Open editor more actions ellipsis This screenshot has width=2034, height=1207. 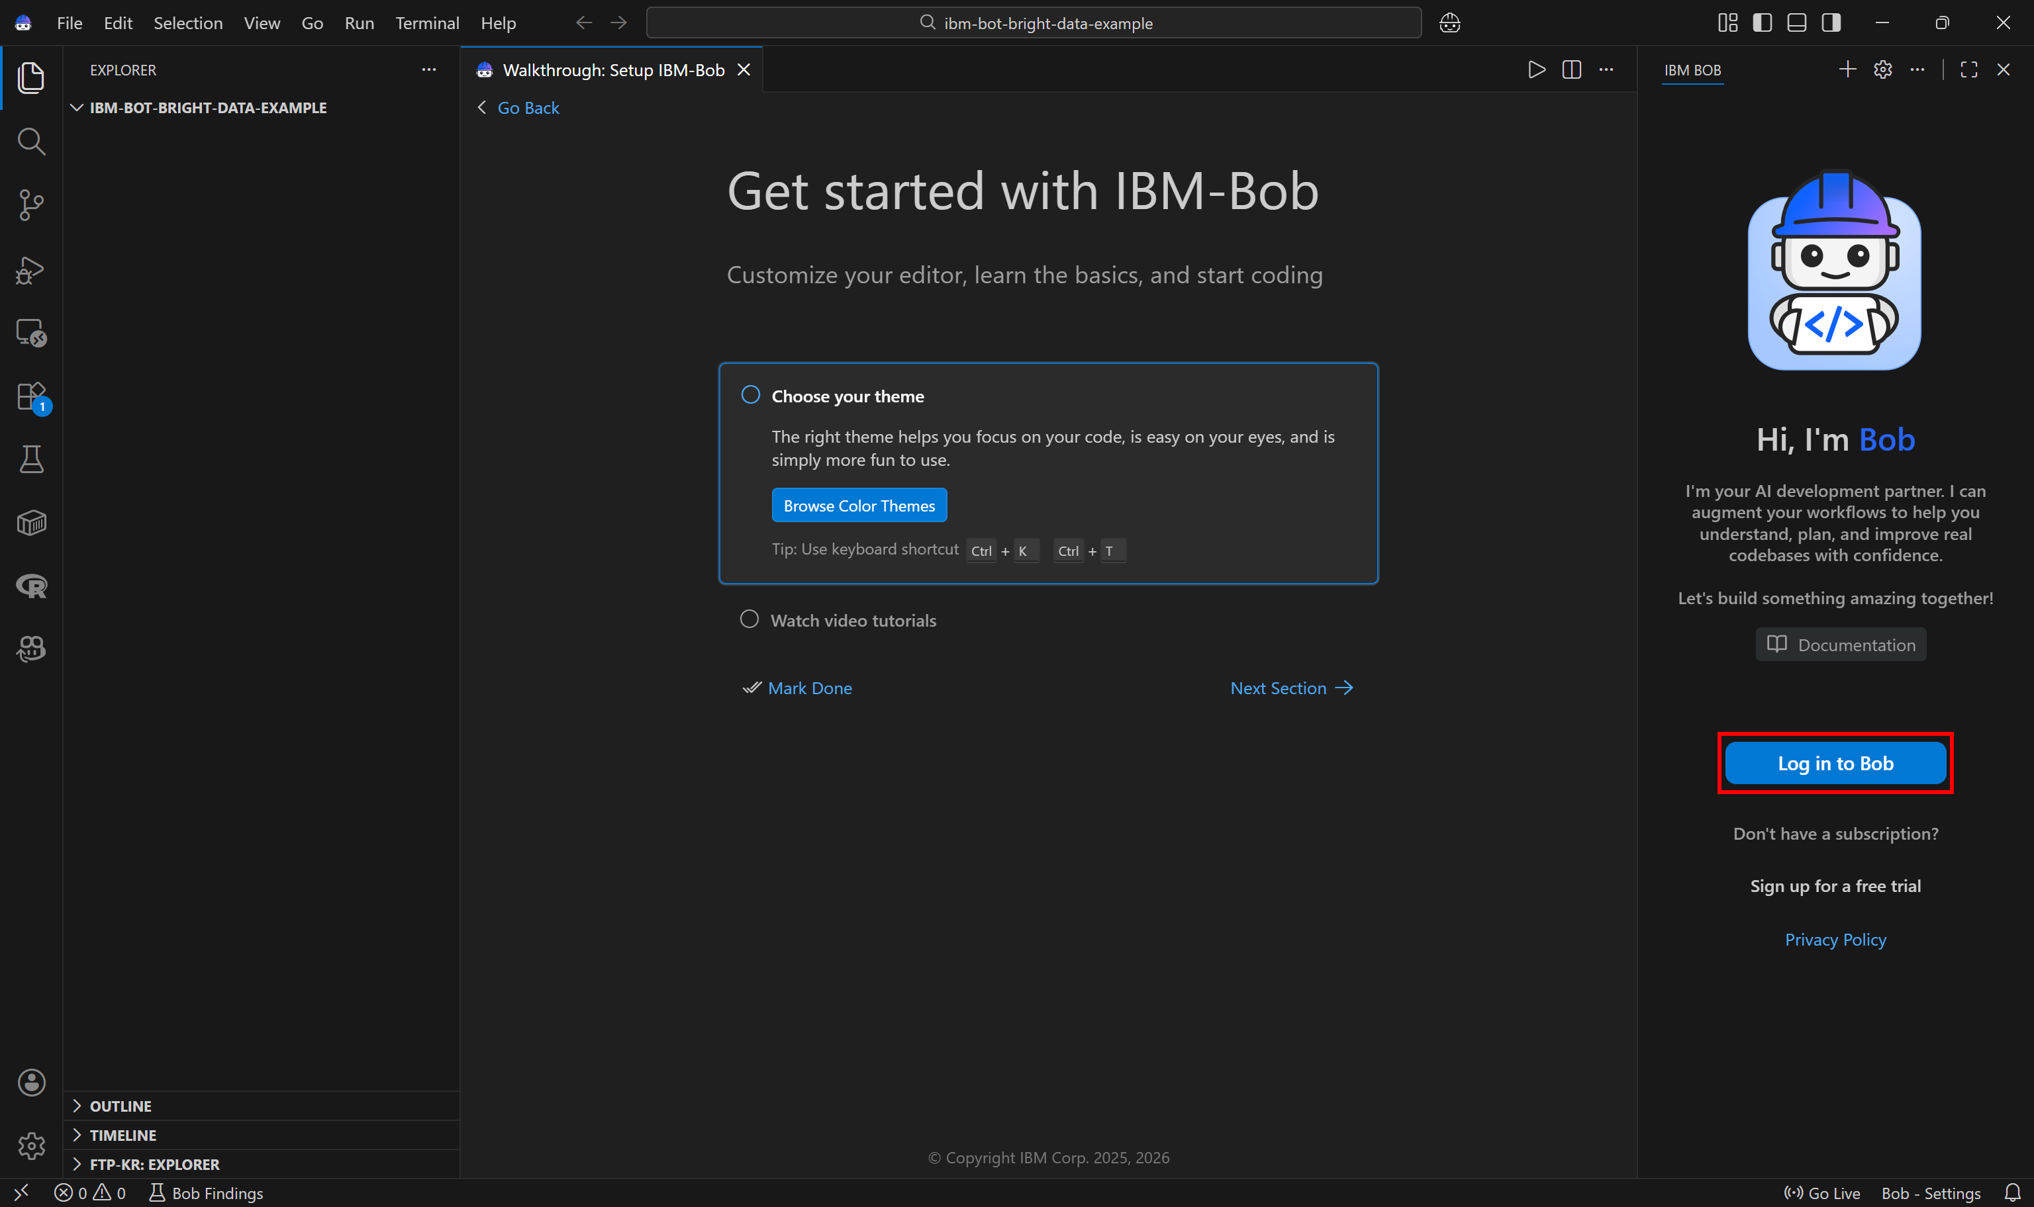pos(1606,70)
